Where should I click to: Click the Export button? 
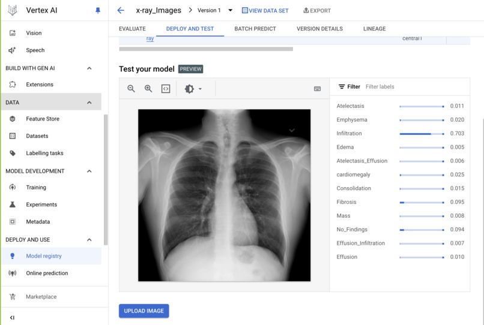316,10
